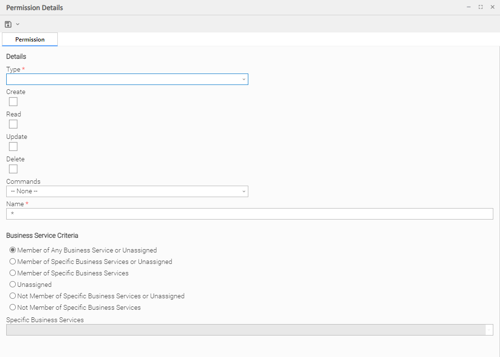The image size is (500, 357).
Task: Enable the Create checkbox
Action: pyautogui.click(x=13, y=102)
